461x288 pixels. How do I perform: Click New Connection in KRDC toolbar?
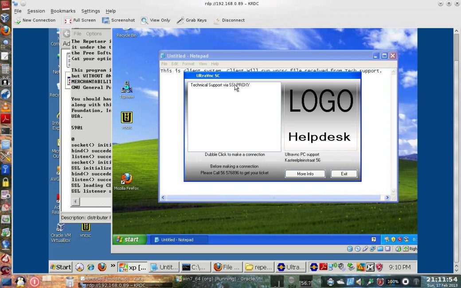click(35, 20)
